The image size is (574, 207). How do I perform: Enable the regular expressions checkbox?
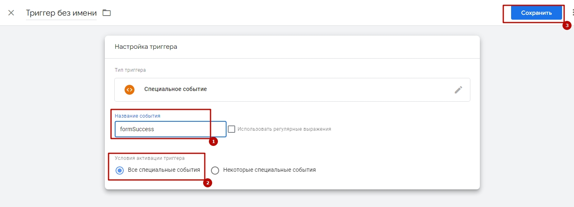pyautogui.click(x=231, y=129)
